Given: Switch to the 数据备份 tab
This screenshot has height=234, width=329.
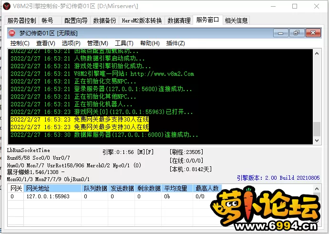Looking at the screenshot, I should pyautogui.click(x=104, y=20).
